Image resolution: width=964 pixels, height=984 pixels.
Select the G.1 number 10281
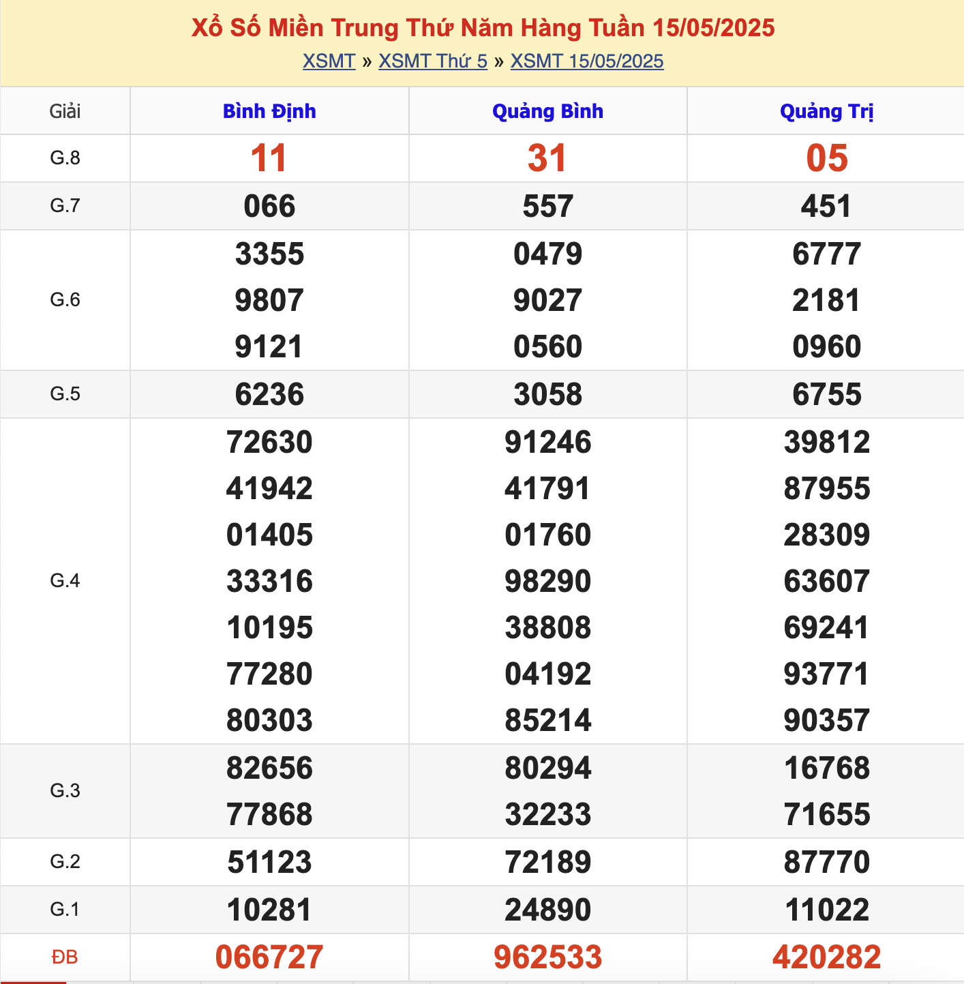coord(269,910)
